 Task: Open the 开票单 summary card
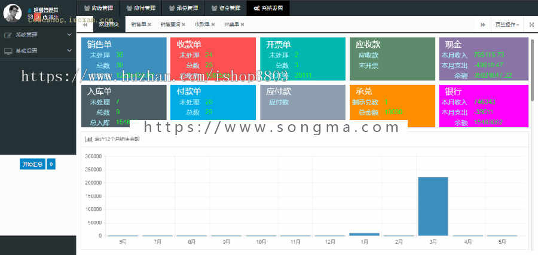302,59
